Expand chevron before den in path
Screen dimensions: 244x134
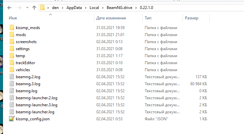[x=48, y=8]
